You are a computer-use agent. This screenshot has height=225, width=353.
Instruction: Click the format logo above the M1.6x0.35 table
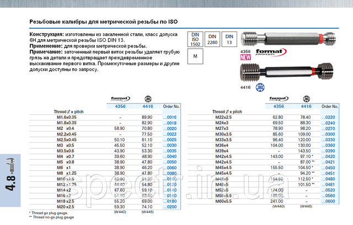tap(120, 98)
